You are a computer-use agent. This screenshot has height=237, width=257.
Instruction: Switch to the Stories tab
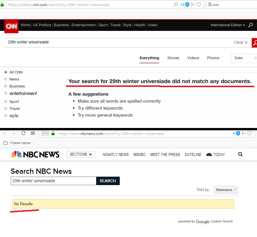click(173, 58)
